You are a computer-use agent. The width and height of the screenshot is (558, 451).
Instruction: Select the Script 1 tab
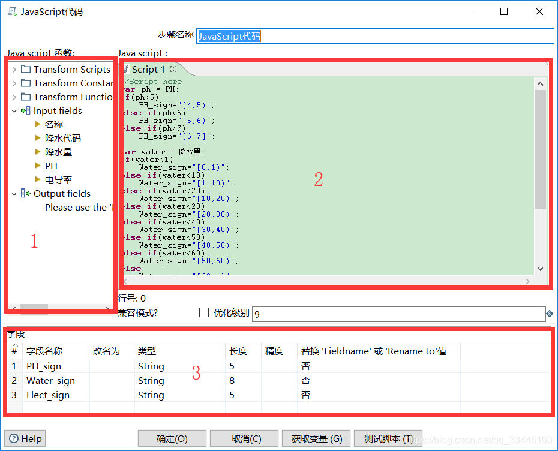point(148,70)
